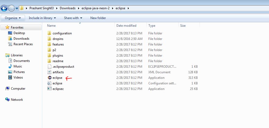Click the folder icon in address bar
The image size is (269, 128).
[x=22, y=8]
